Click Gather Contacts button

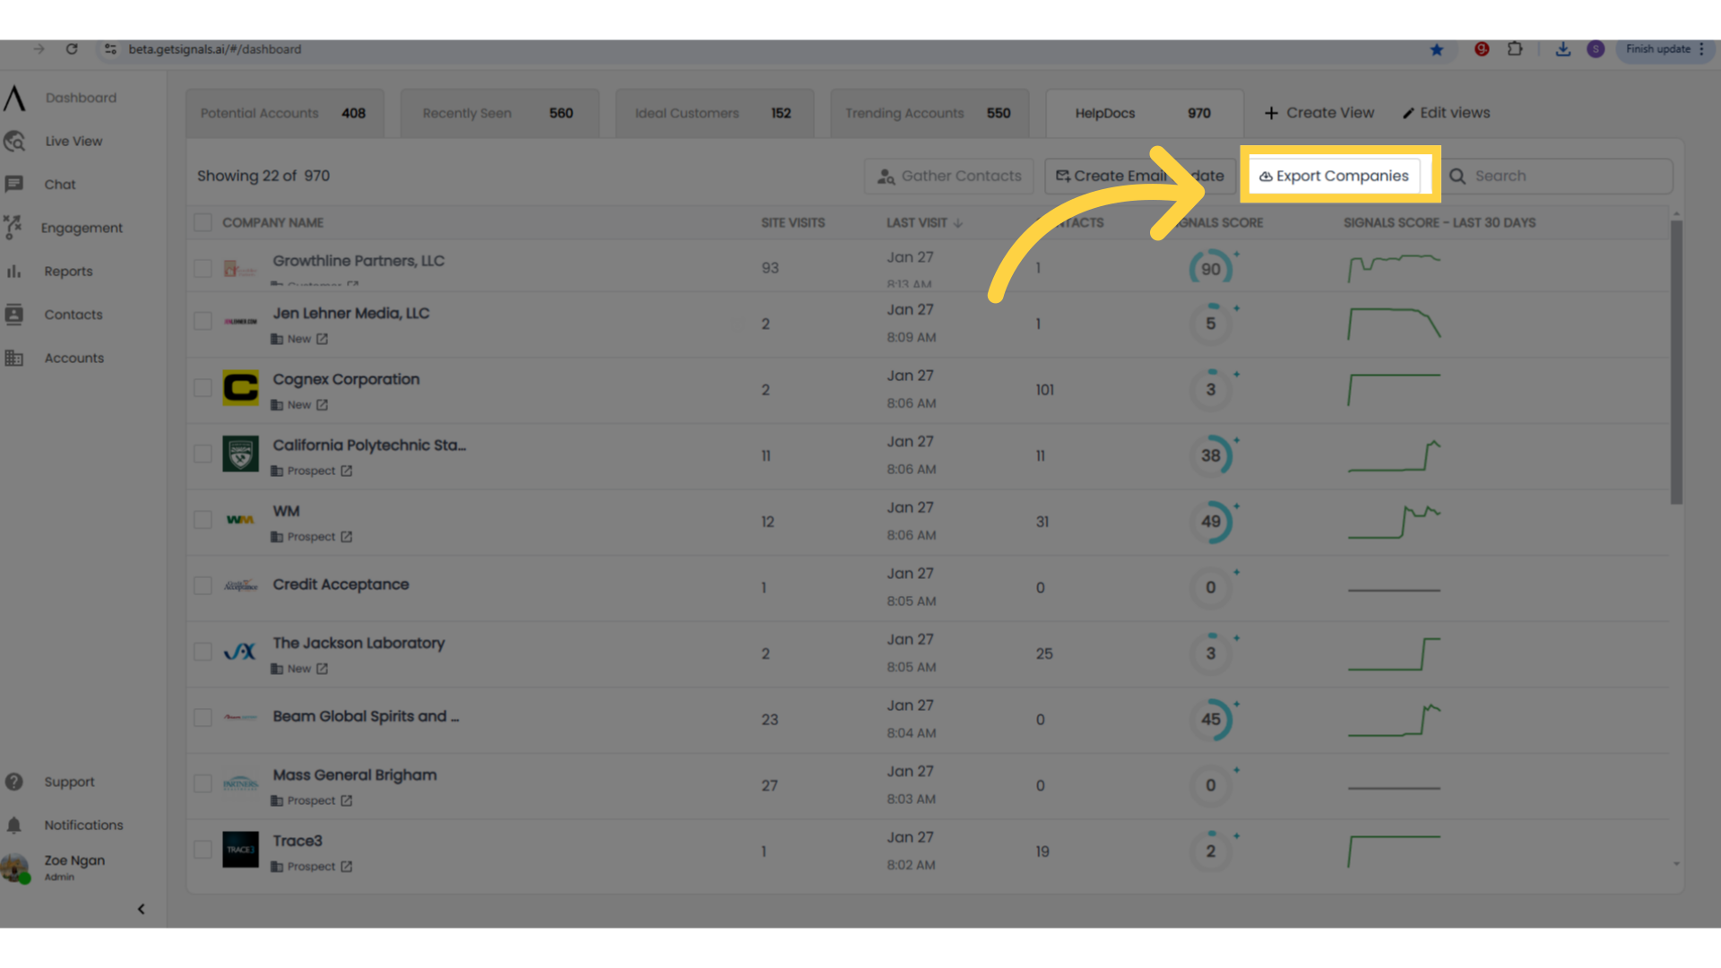(x=948, y=176)
